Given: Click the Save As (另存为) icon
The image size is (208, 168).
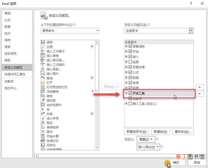Looking at the screenshot, I should point(43,145).
